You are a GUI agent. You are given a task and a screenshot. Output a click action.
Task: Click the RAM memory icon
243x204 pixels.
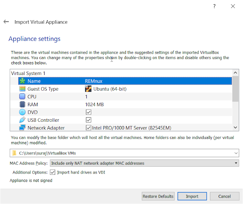22,105
